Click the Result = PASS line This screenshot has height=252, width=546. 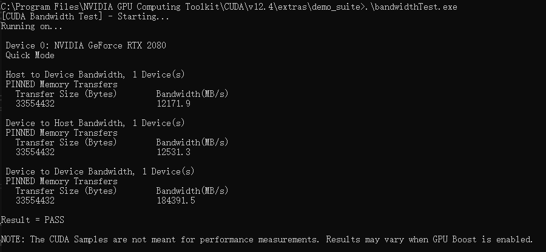pyautogui.click(x=33, y=220)
